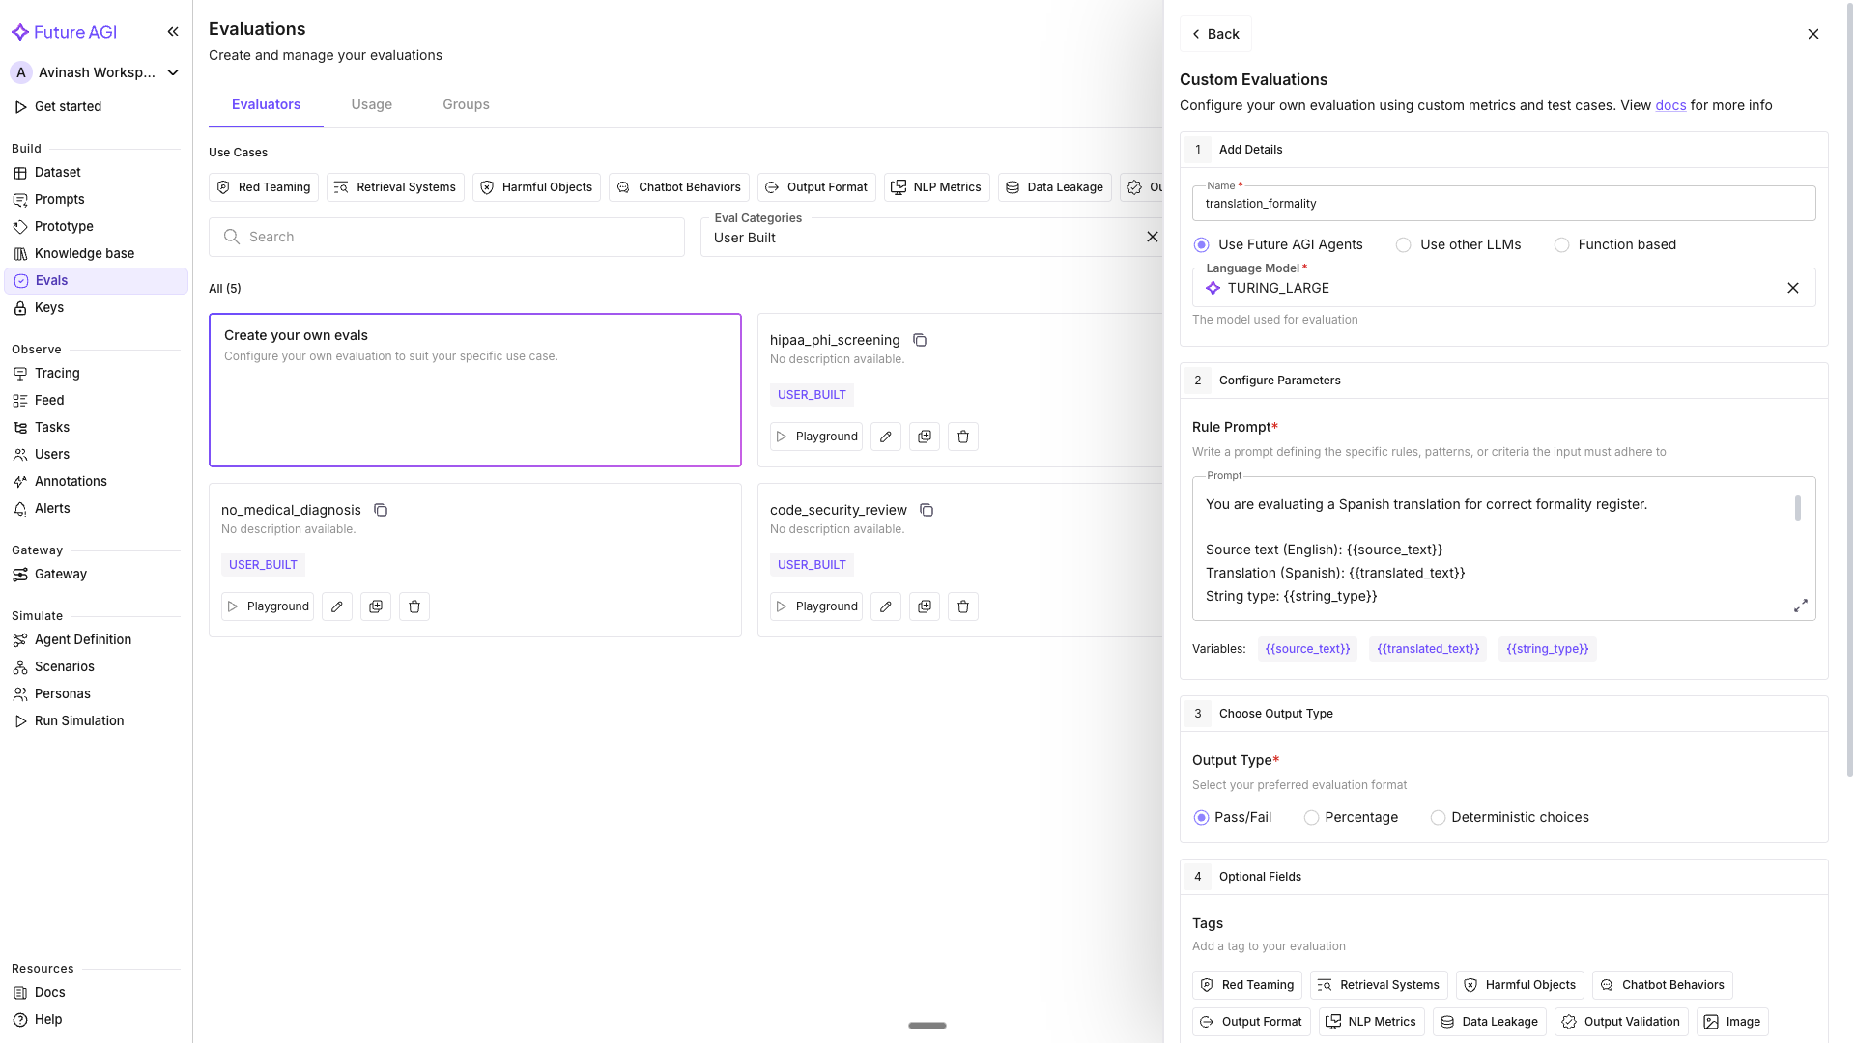
Task: Edit the no_medical_diagnosis evaluation
Action: pos(337,606)
